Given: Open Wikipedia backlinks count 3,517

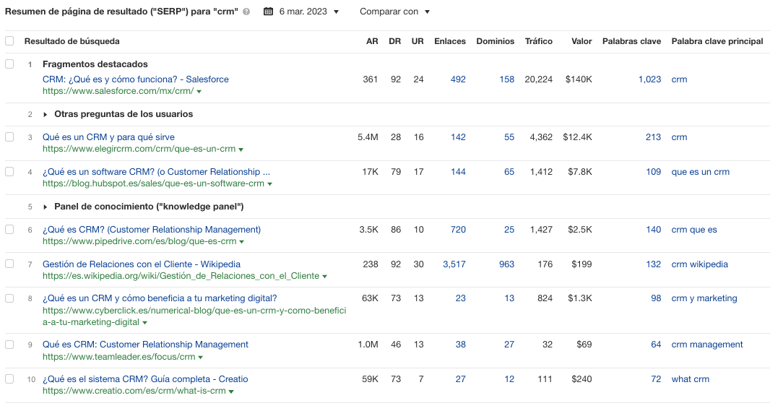Looking at the screenshot, I should click(454, 264).
